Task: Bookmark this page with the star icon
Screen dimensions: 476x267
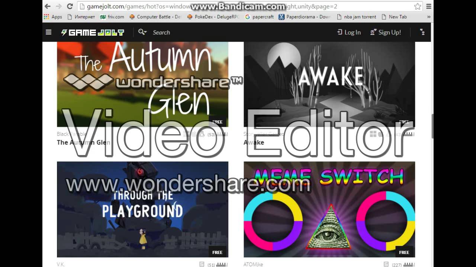Action: (x=418, y=6)
